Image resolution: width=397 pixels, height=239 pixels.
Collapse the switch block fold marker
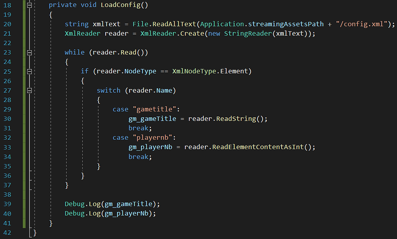point(29,90)
